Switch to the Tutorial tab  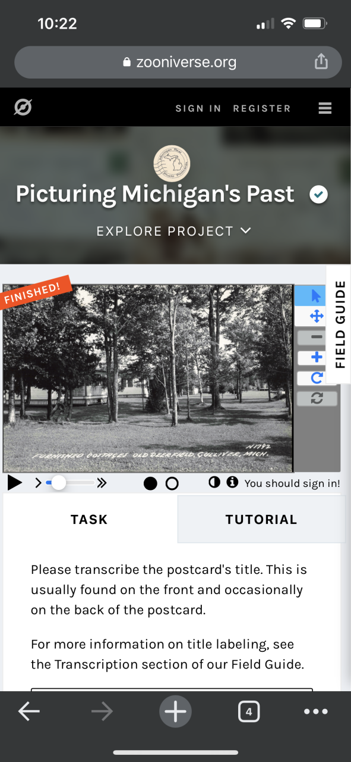(261, 519)
